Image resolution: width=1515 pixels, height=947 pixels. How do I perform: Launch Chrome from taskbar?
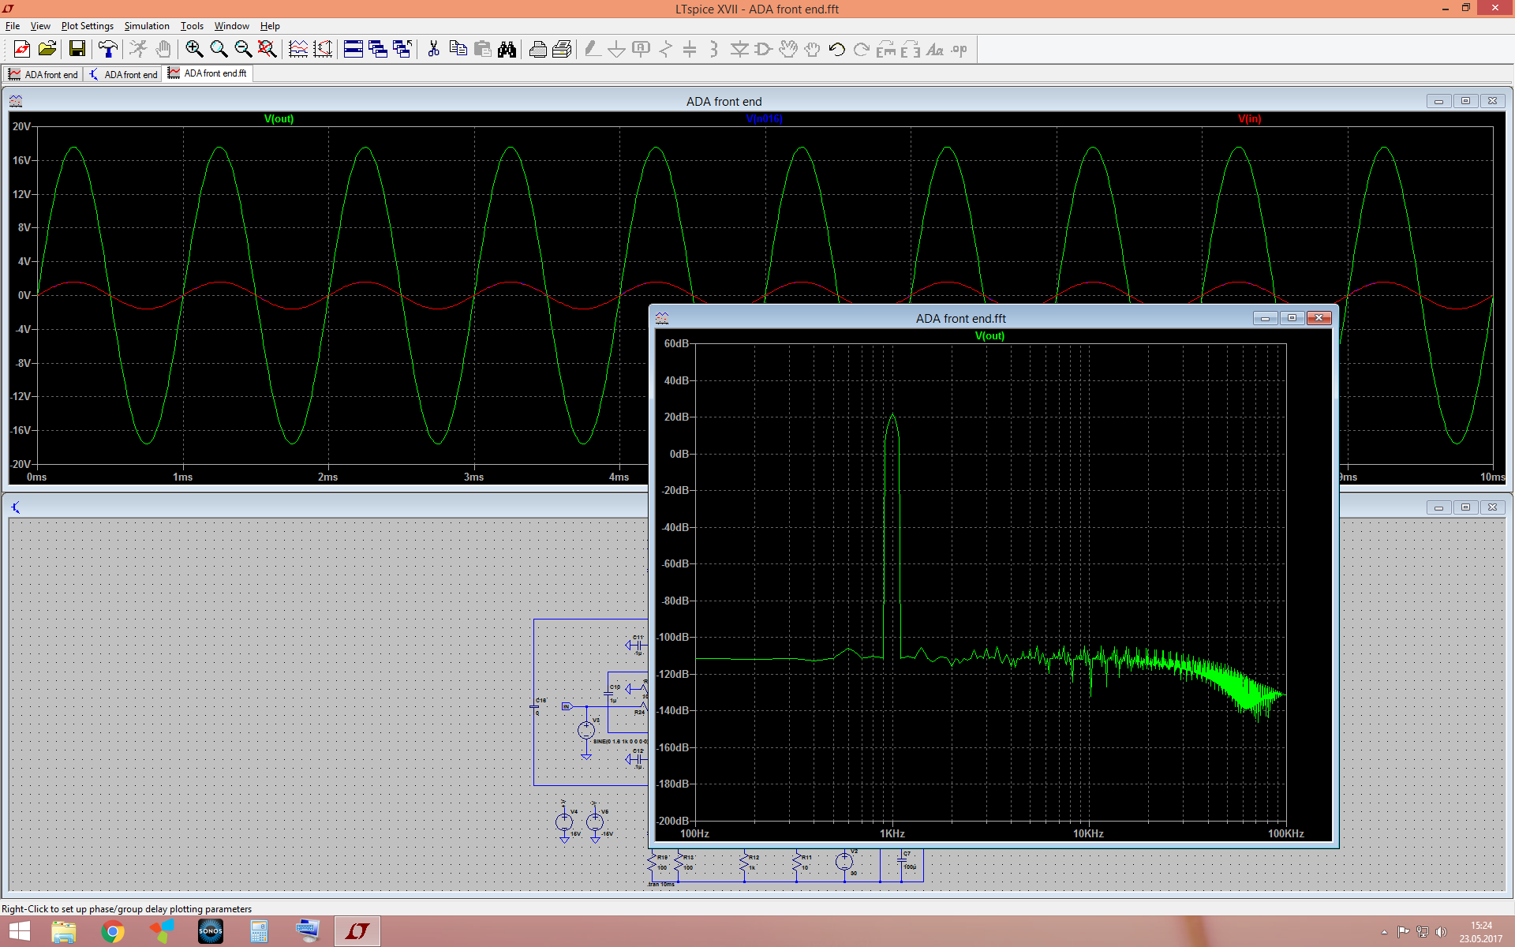point(113,932)
